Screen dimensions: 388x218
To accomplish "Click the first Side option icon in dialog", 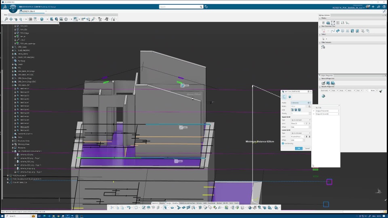I will (x=293, y=110).
